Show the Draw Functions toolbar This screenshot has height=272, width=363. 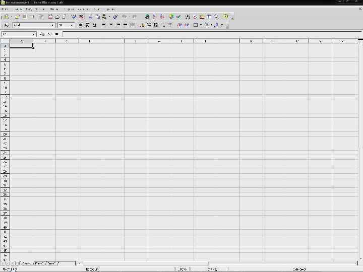tap(178, 17)
